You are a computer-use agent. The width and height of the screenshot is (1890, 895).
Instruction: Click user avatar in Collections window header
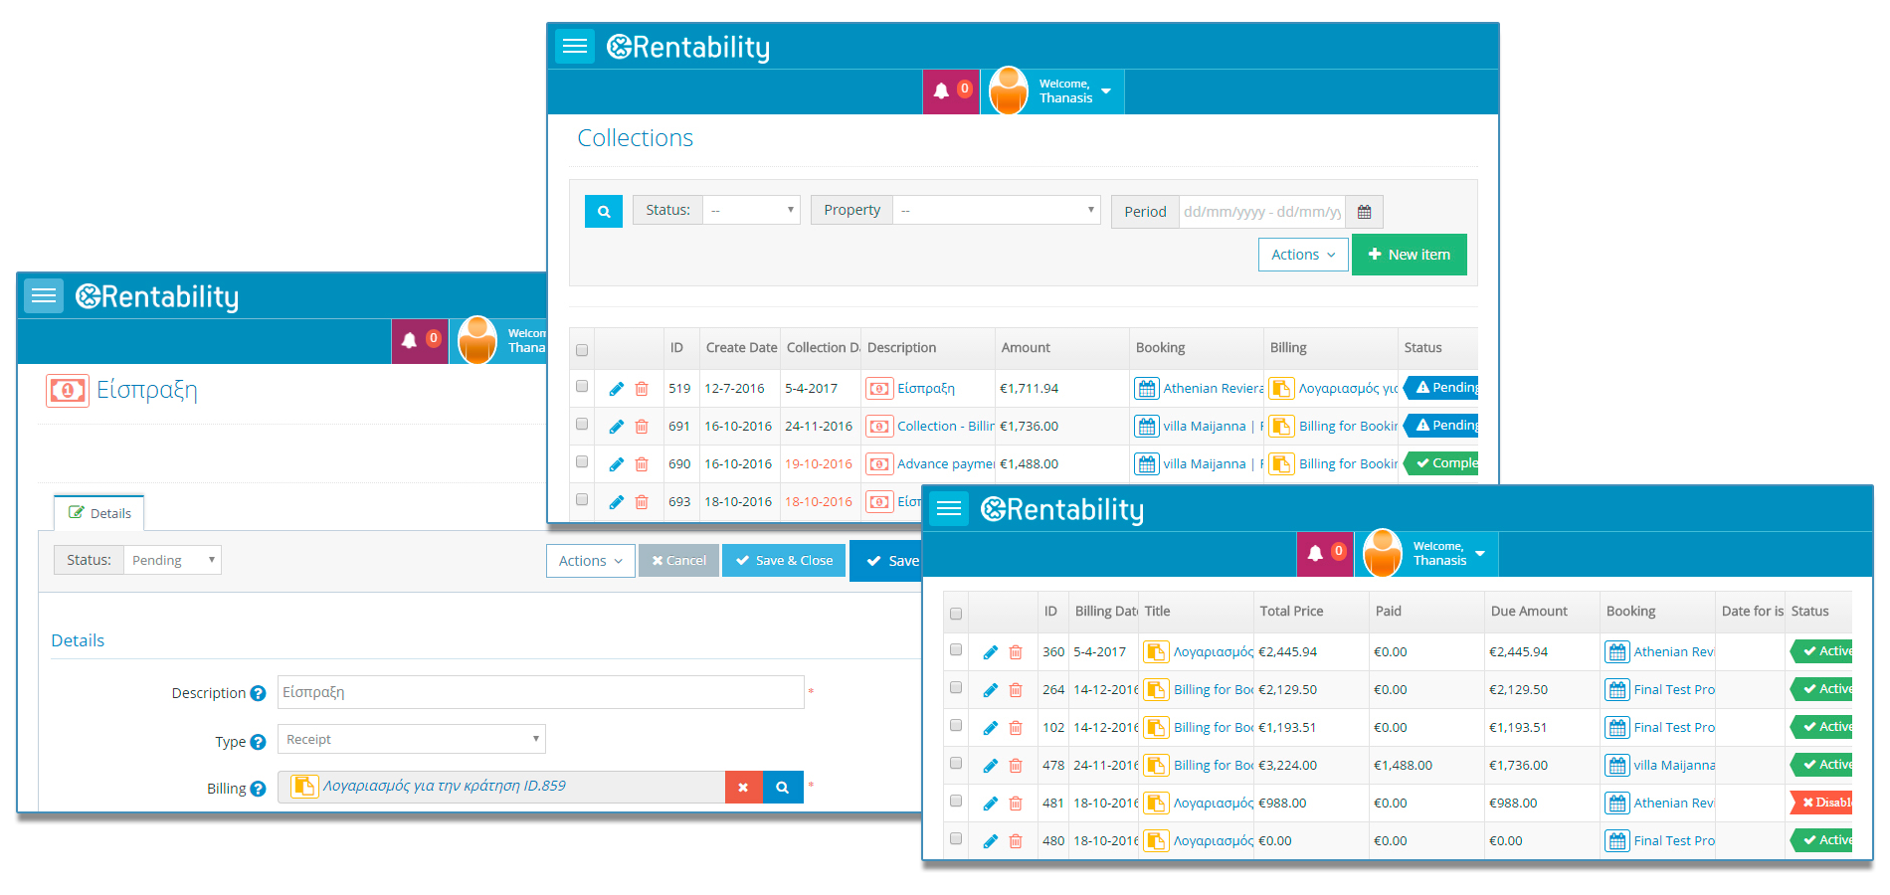pyautogui.click(x=1009, y=91)
